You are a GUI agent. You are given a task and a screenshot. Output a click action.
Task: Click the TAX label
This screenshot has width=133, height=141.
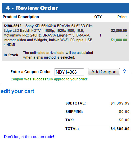pos(70,120)
